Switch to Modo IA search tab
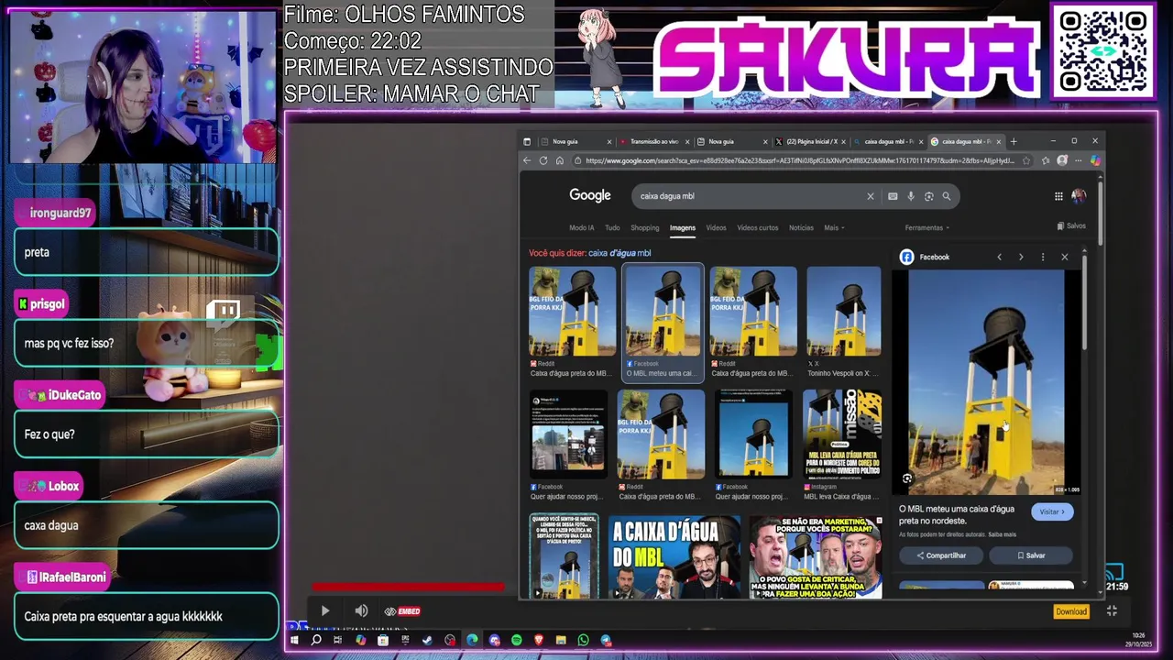 pos(582,227)
